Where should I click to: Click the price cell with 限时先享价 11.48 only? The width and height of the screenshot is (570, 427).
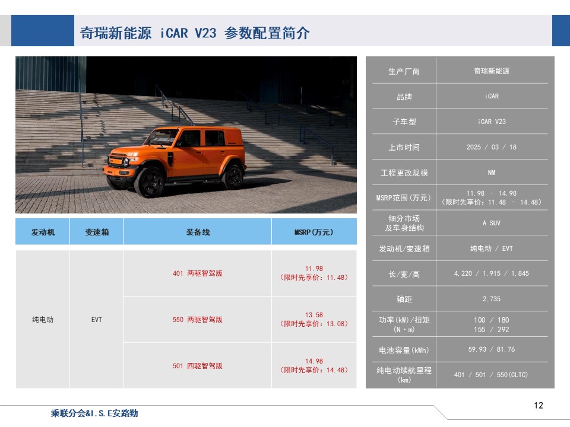[314, 273]
